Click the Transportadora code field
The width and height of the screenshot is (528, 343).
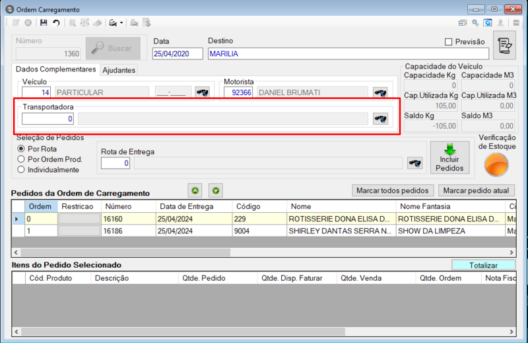(x=48, y=119)
